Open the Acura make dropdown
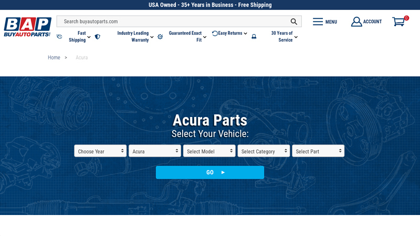This screenshot has height=236, width=420. click(x=155, y=151)
